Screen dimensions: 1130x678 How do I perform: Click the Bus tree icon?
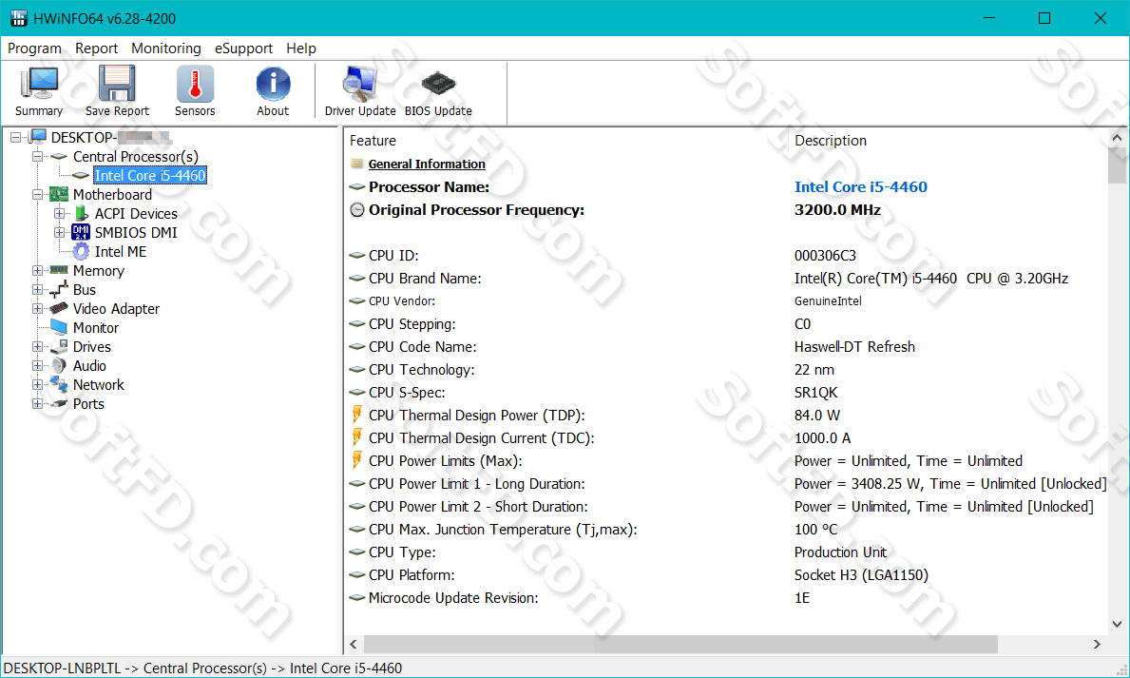pos(59,290)
